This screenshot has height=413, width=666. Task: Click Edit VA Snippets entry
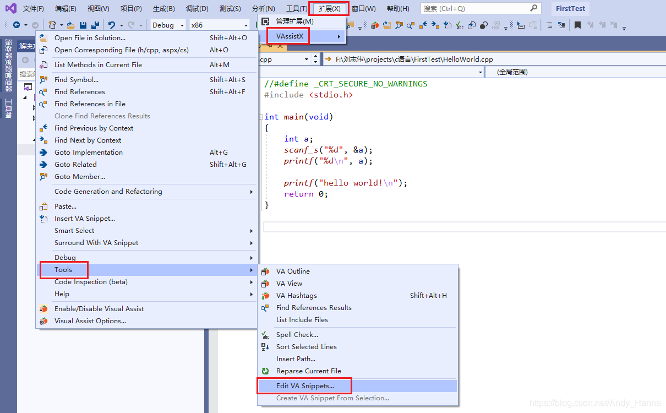pyautogui.click(x=358, y=386)
